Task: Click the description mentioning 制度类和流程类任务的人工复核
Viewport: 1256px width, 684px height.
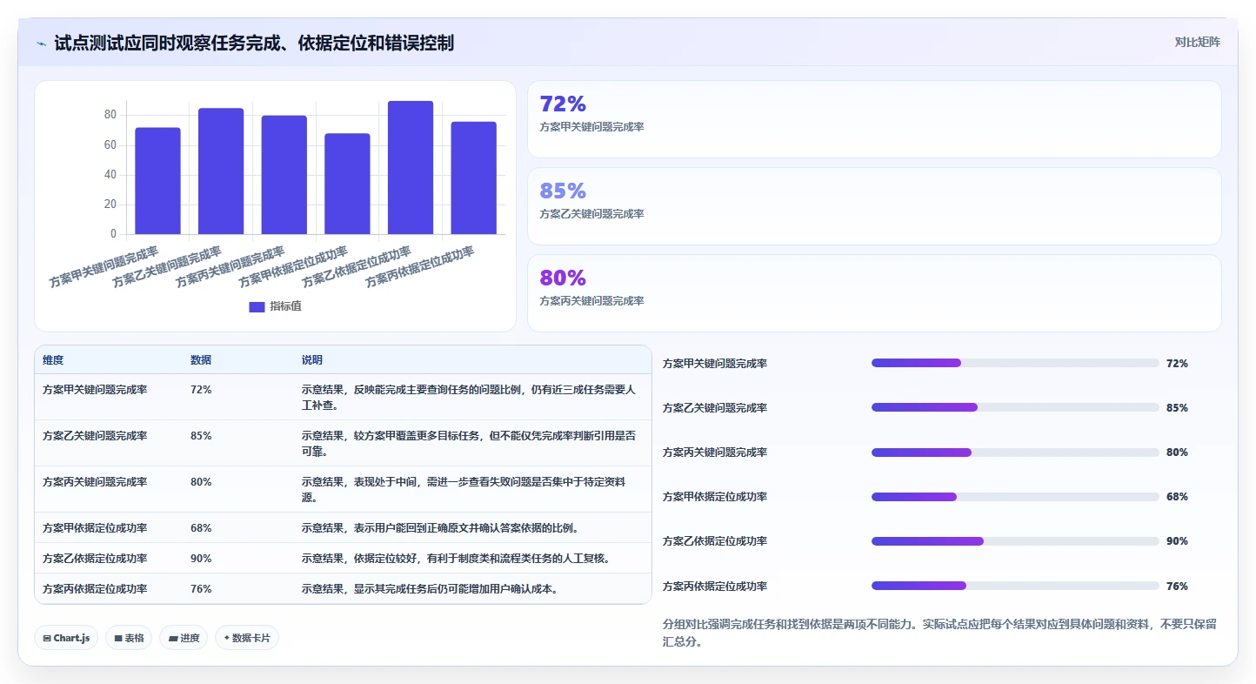Action: coord(455,559)
